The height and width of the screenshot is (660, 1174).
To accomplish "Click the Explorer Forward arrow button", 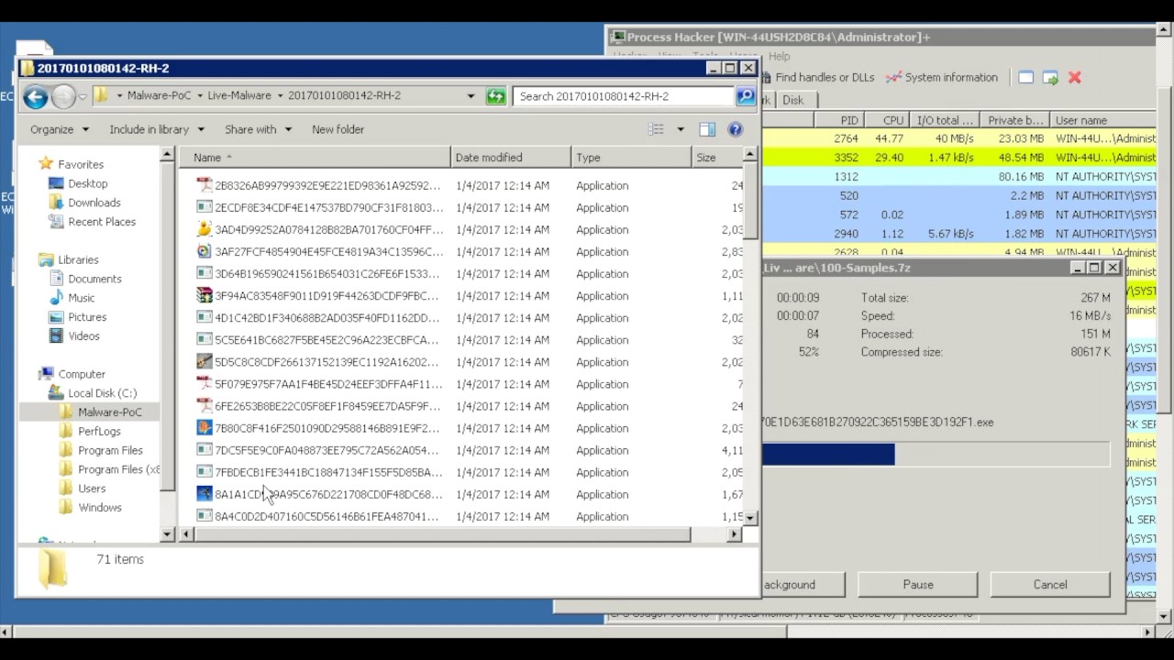I will click(x=63, y=96).
